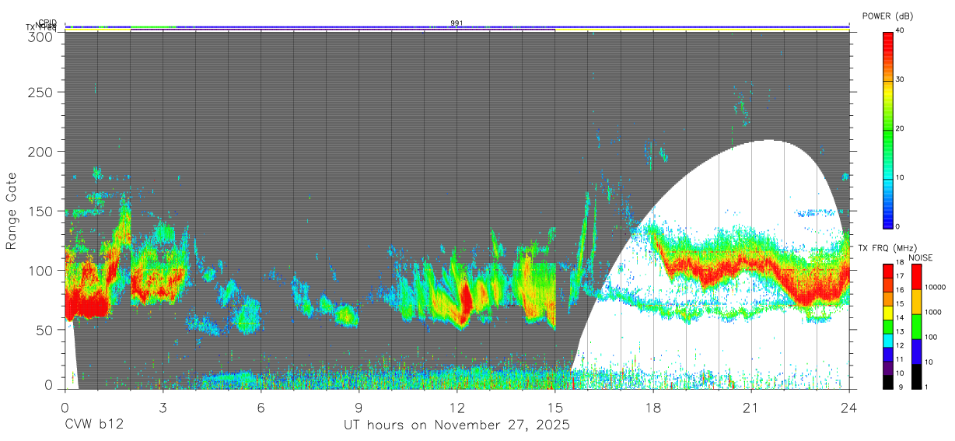The image size is (955, 441).
Task: Click the CVW b12 radar label
Action: pyautogui.click(x=94, y=425)
